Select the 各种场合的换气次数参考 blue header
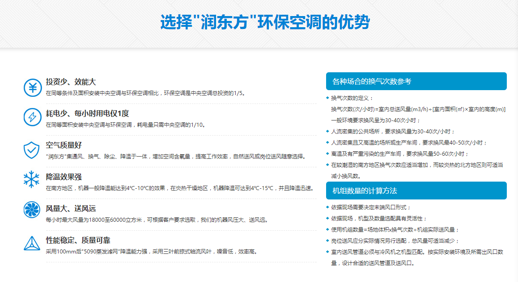This screenshot has width=518, height=282. 416,81
